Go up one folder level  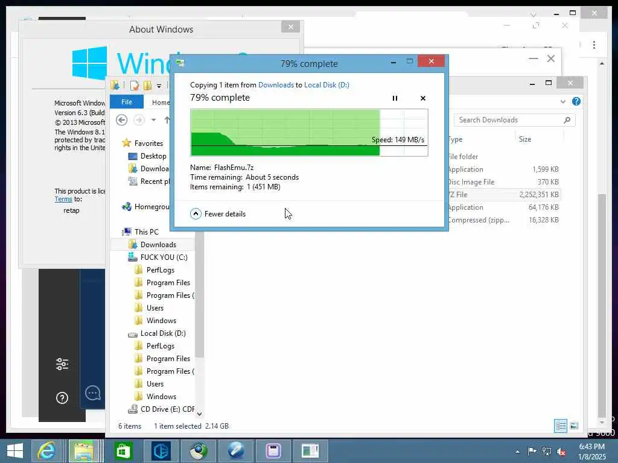coord(167,120)
